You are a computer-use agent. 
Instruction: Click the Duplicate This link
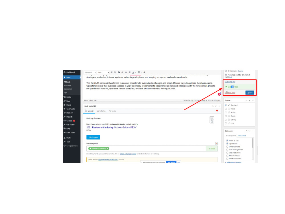(x=230, y=82)
